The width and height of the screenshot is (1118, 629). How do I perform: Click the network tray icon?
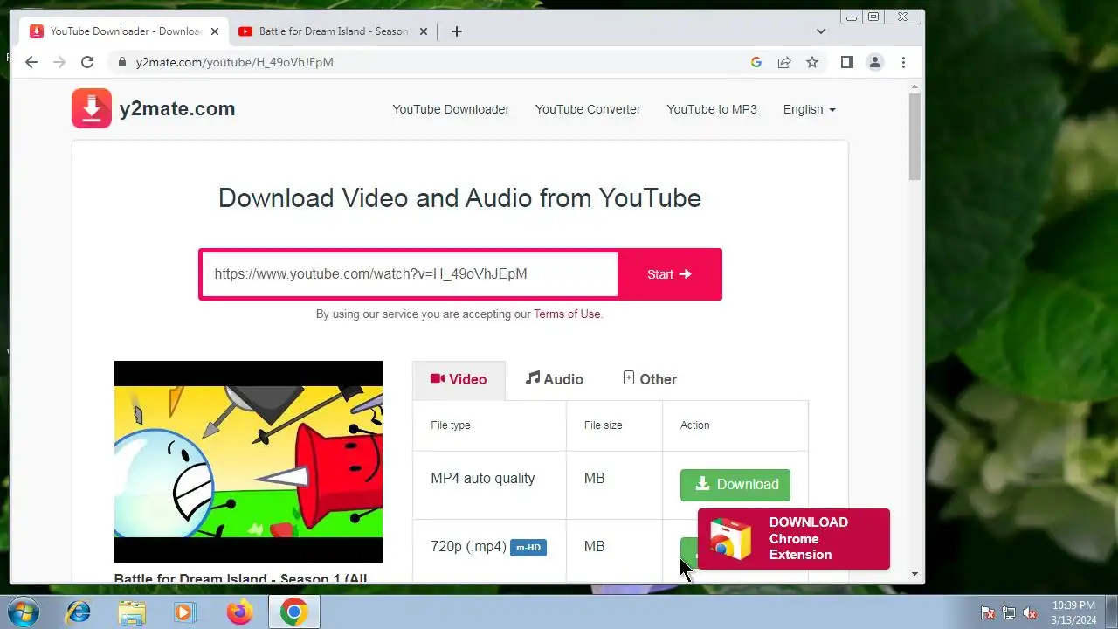1009,612
